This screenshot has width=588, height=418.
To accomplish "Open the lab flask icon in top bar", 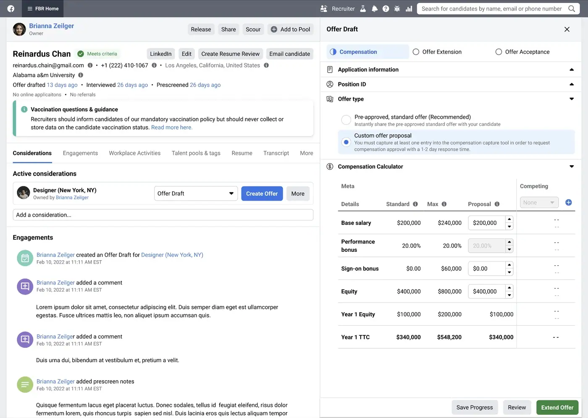I will 363,8.
